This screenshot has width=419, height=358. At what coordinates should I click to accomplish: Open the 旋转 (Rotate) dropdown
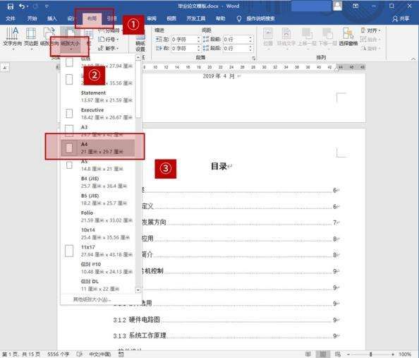370,48
